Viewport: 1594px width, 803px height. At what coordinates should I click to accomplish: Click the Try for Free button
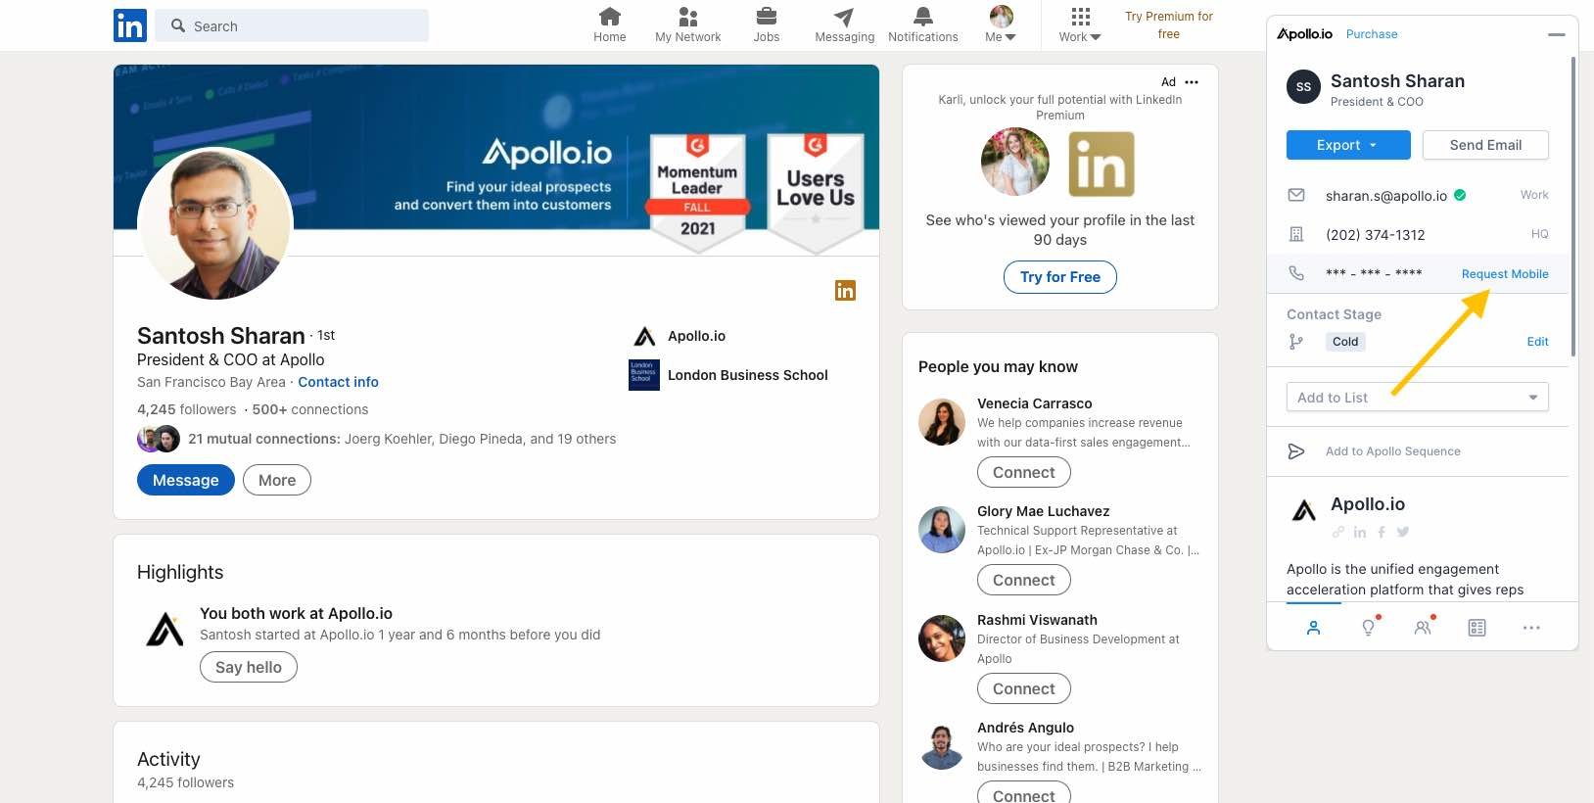[1060, 277]
